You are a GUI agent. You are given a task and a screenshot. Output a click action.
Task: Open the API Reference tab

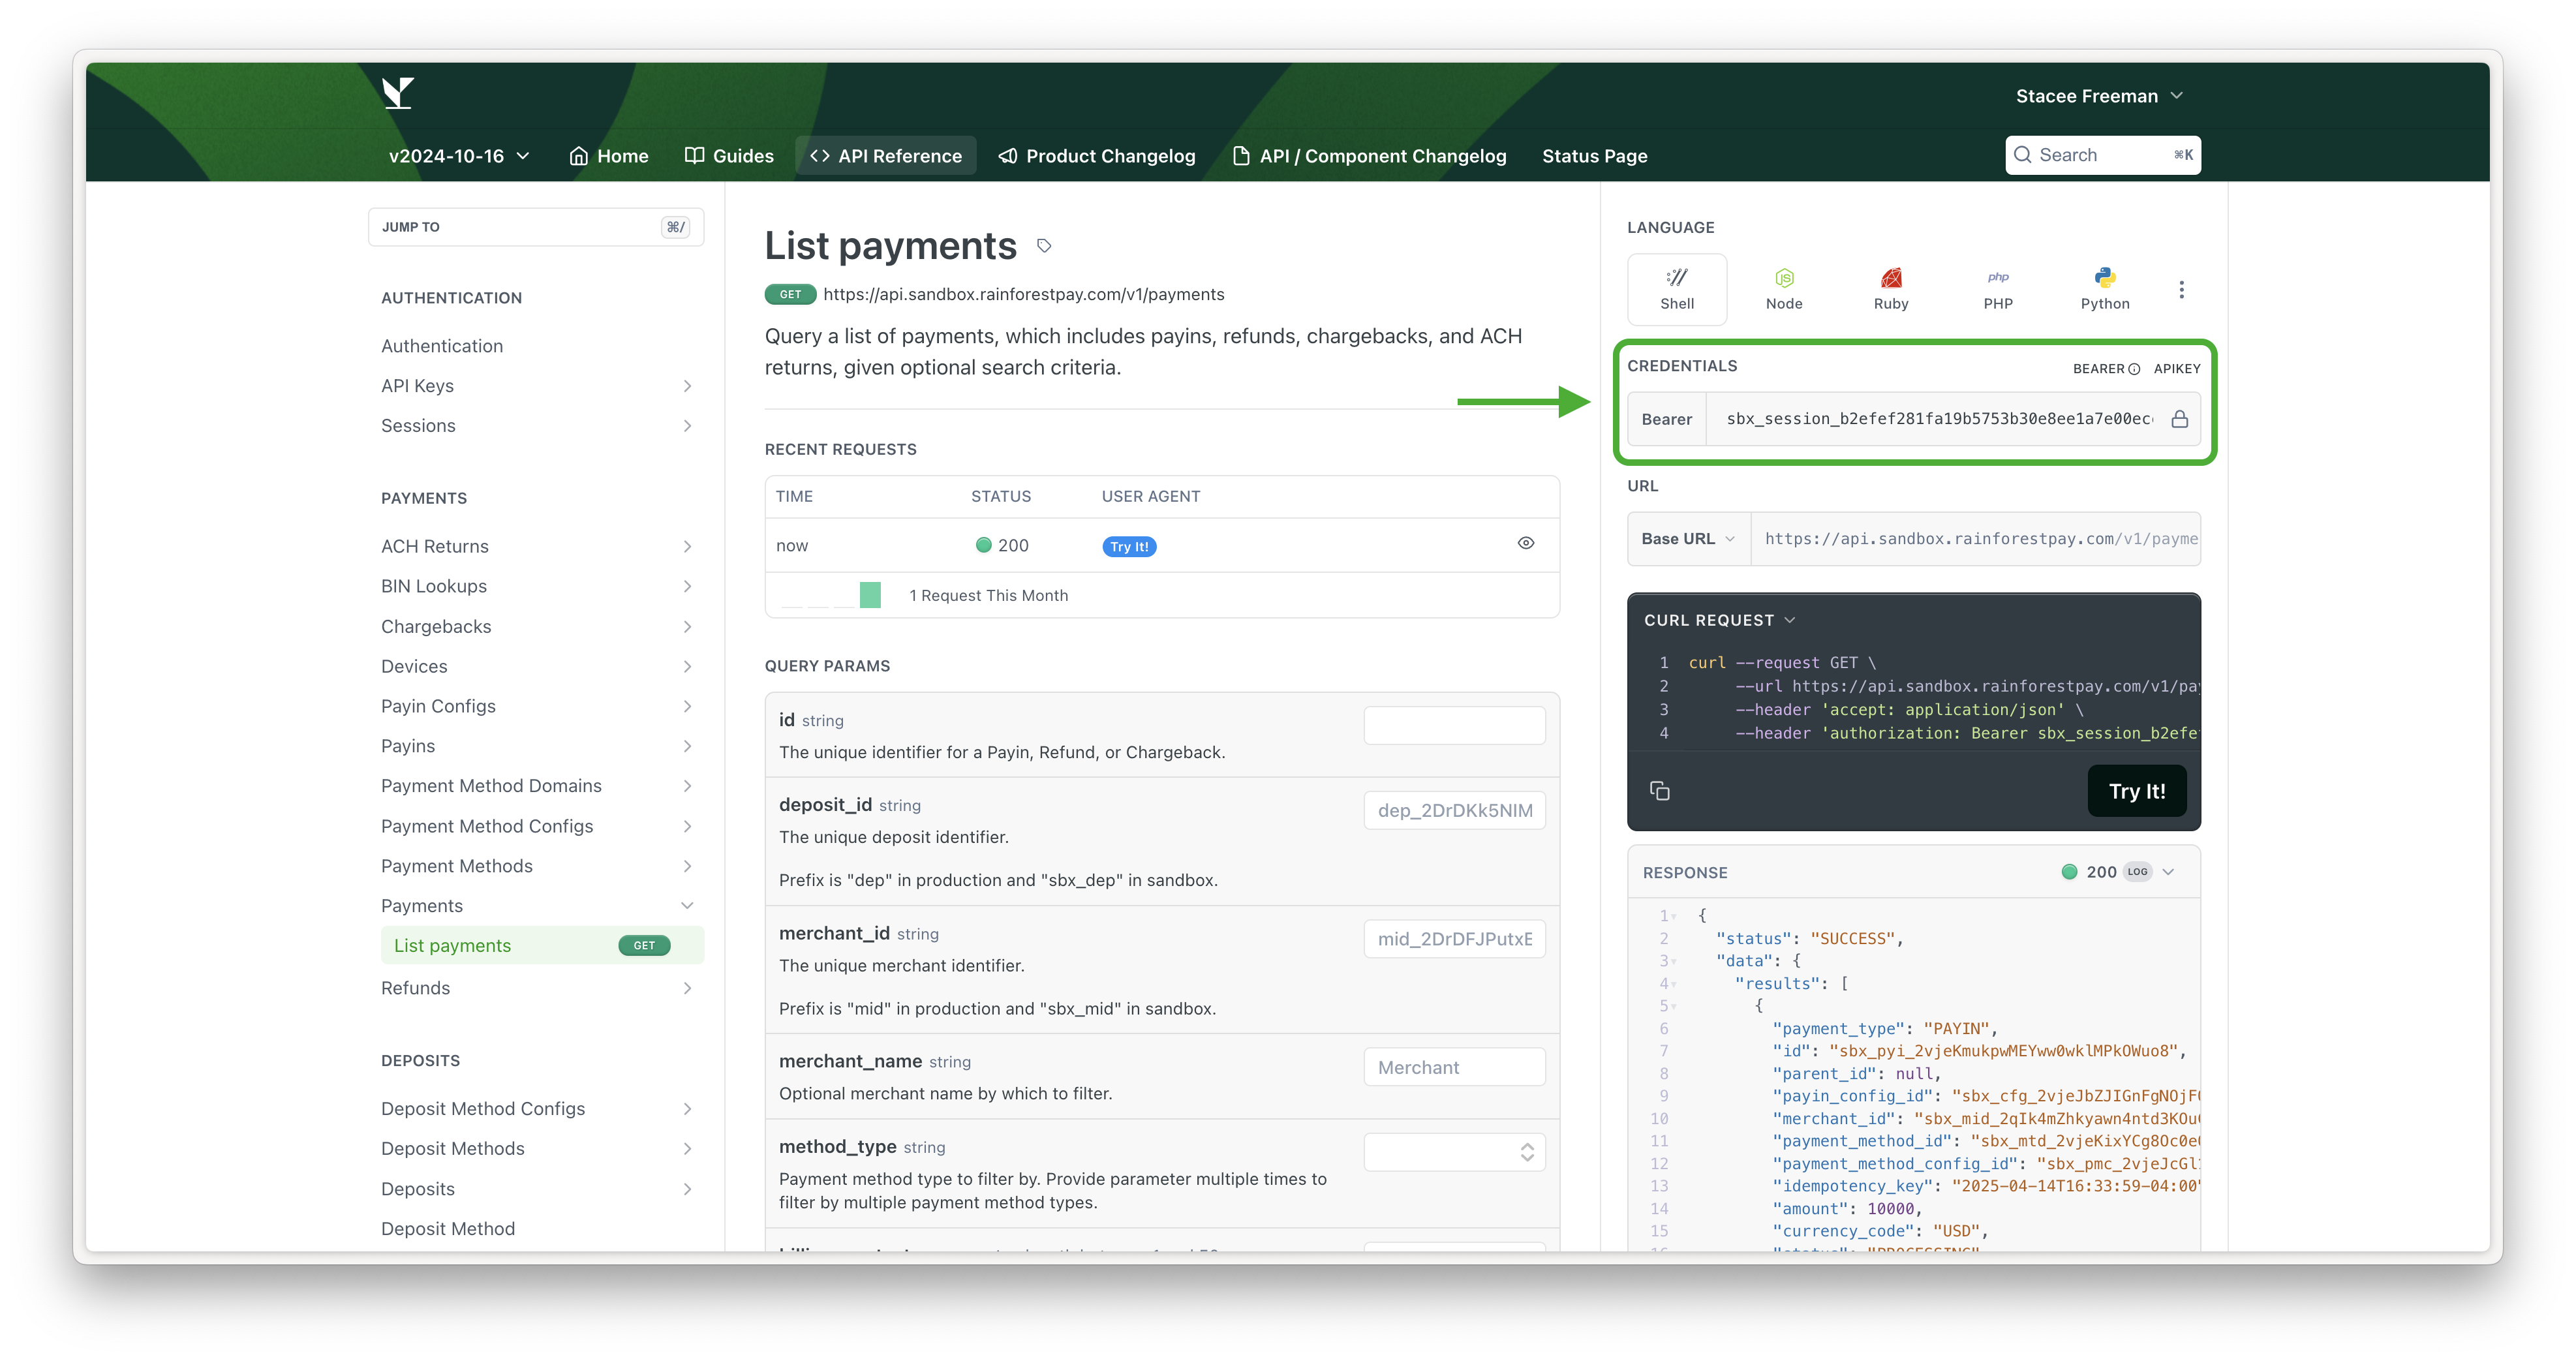886,156
